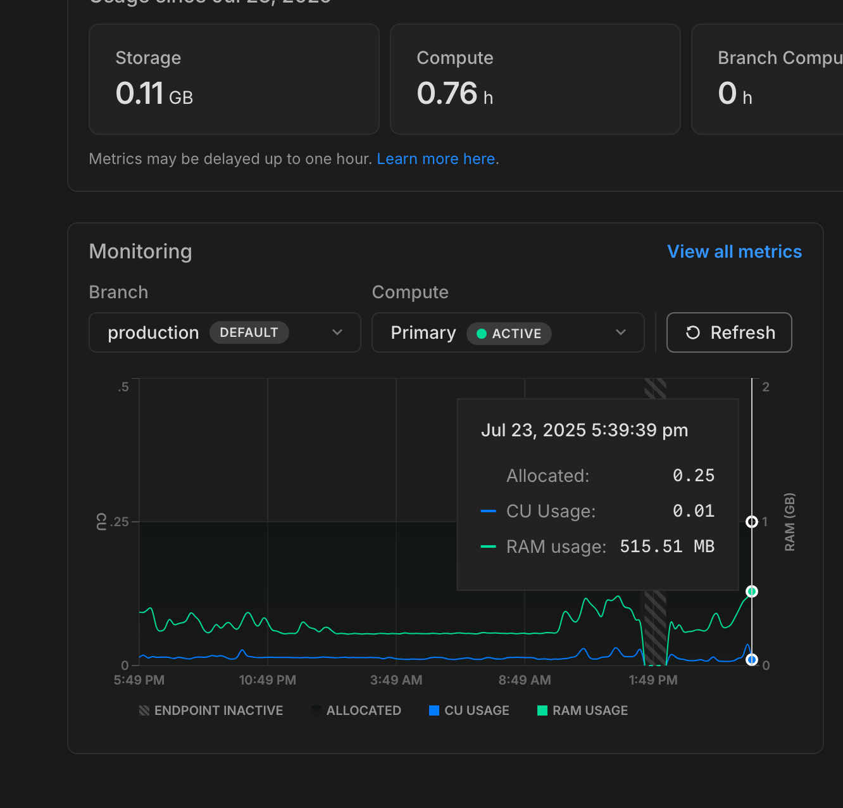This screenshot has width=843, height=808.
Task: Click the Branch Compute 0 h card
Action: 767,79
